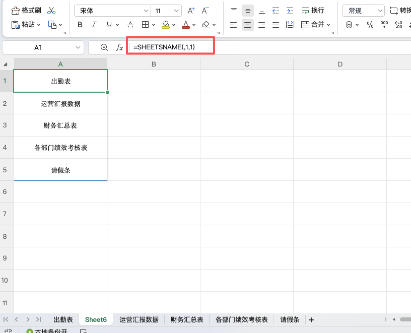This screenshot has width=411, height=333.
Task: Click the zoom magnifier icon by formula bar
Action: pyautogui.click(x=104, y=47)
